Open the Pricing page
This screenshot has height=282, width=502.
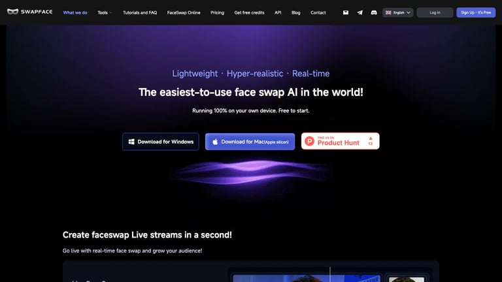pos(218,12)
